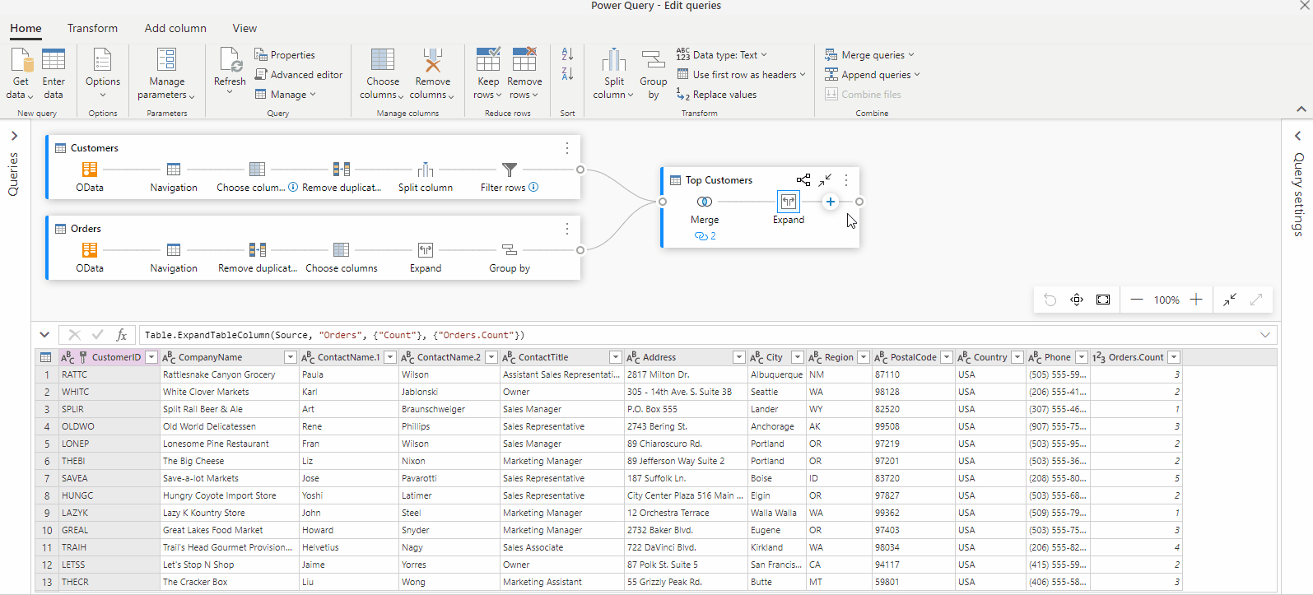
Task: Expand the Merge queries dropdown
Action: click(910, 55)
